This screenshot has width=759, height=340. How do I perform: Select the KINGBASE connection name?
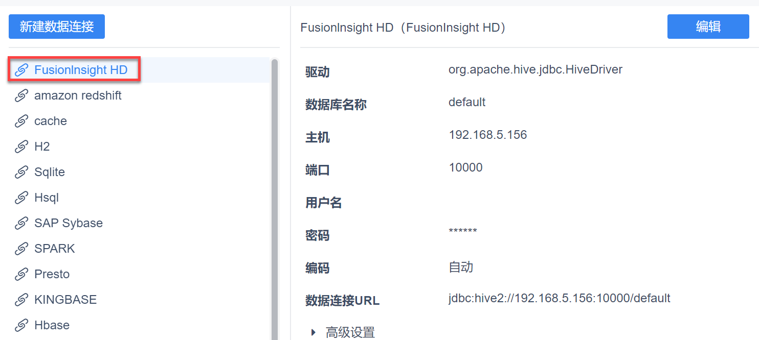click(x=65, y=300)
